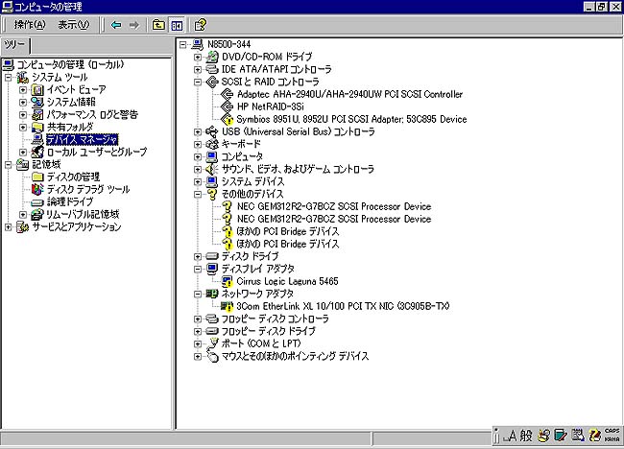
Task: Select ディスクの管理 in the tree
Action: tap(73, 177)
